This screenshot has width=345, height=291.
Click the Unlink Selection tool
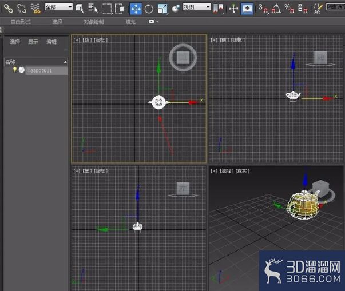click(22, 9)
